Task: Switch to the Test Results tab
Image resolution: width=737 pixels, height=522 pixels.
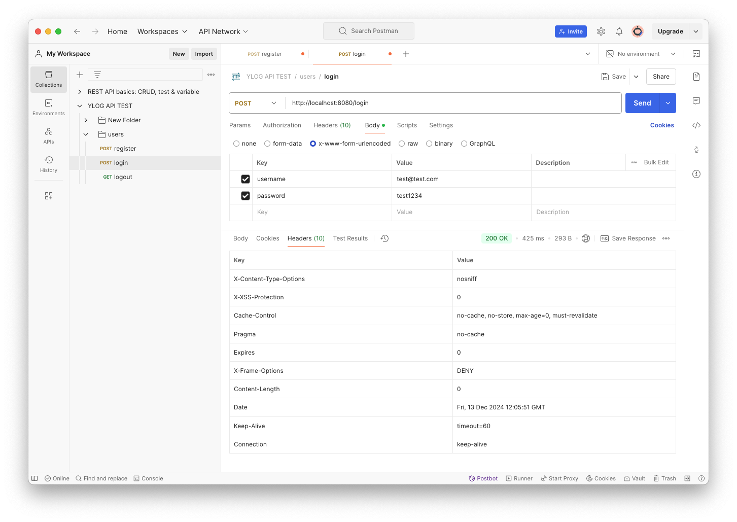Action: tap(350, 238)
